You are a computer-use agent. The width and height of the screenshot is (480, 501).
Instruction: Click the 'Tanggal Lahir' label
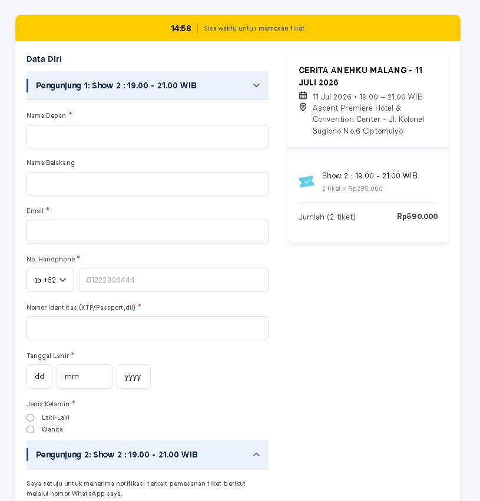48,356
